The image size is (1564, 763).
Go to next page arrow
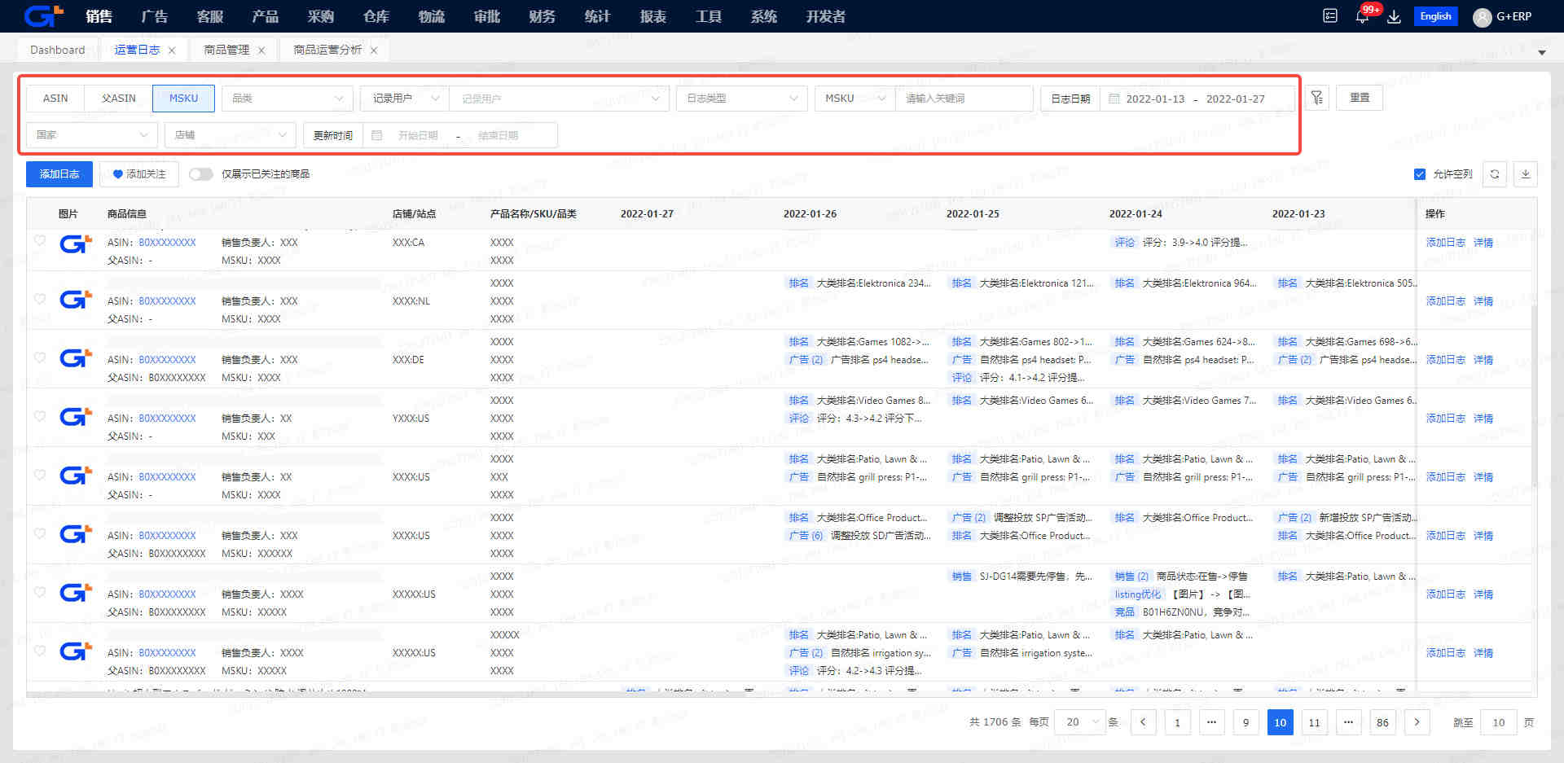tap(1417, 722)
